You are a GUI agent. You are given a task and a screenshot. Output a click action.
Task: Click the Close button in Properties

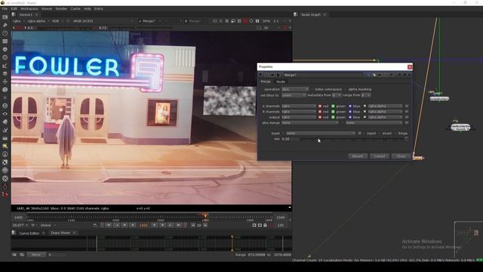401,156
